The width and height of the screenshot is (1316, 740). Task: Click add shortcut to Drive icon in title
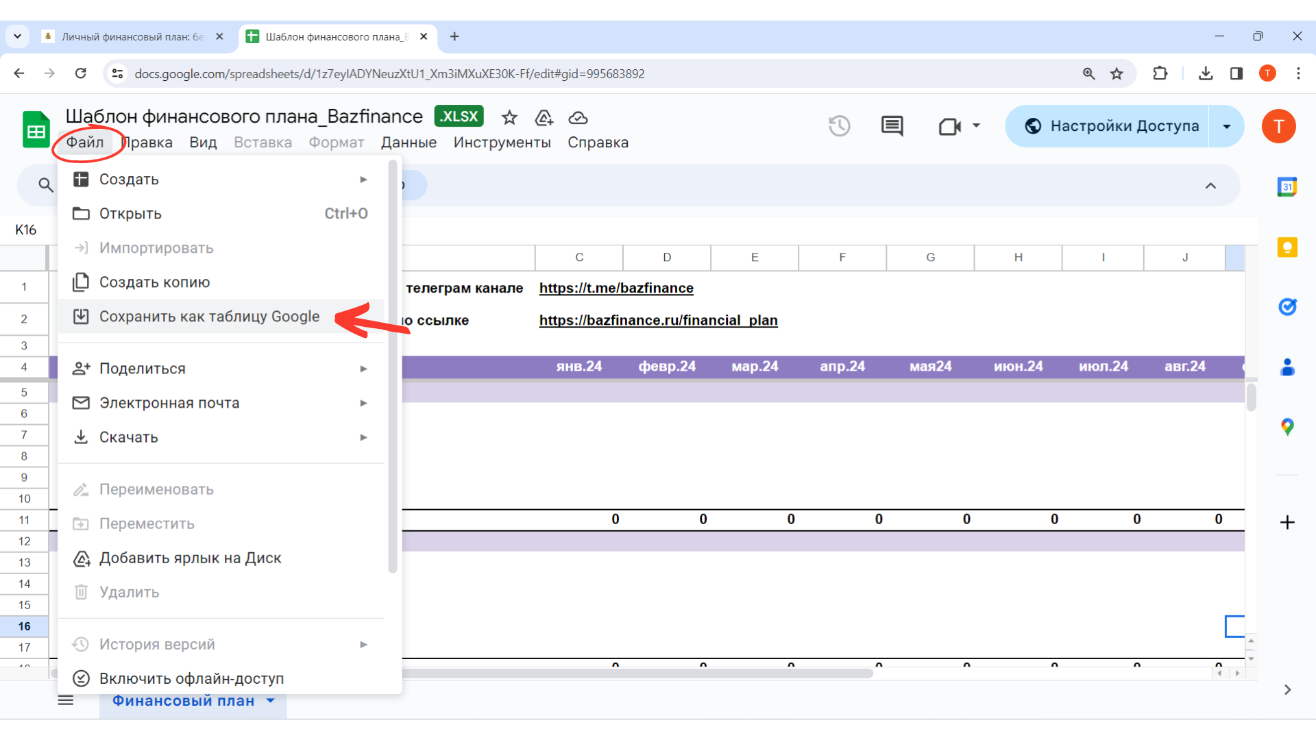544,118
